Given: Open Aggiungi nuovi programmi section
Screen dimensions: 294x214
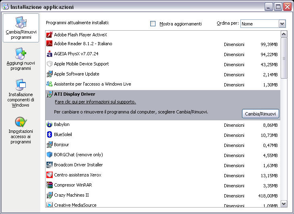Looking at the screenshot, I should (21, 59).
